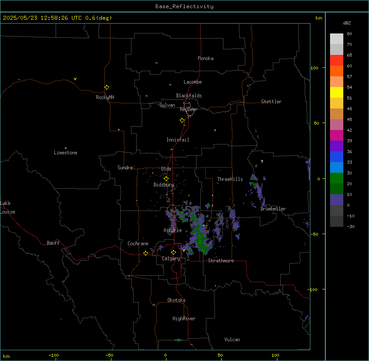
Task: Pick the gold 48-51 dBZ legend swatch
Action: point(336,103)
